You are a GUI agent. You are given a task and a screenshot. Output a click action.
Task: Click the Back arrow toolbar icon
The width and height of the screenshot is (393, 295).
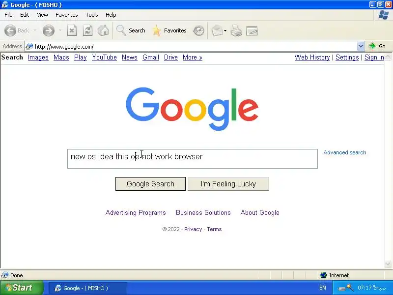[x=10, y=30]
